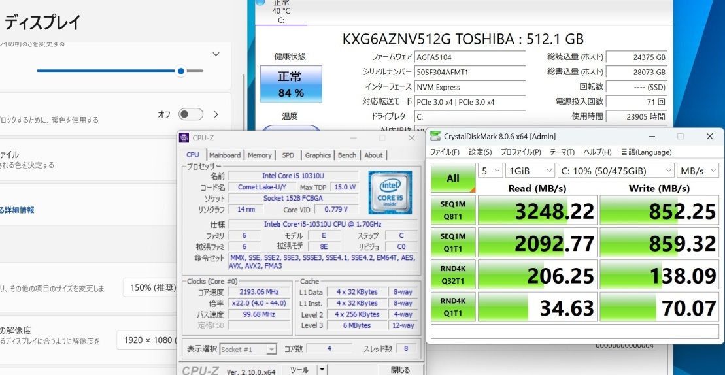
Task: Switch to the Bench tab
Action: point(346,155)
